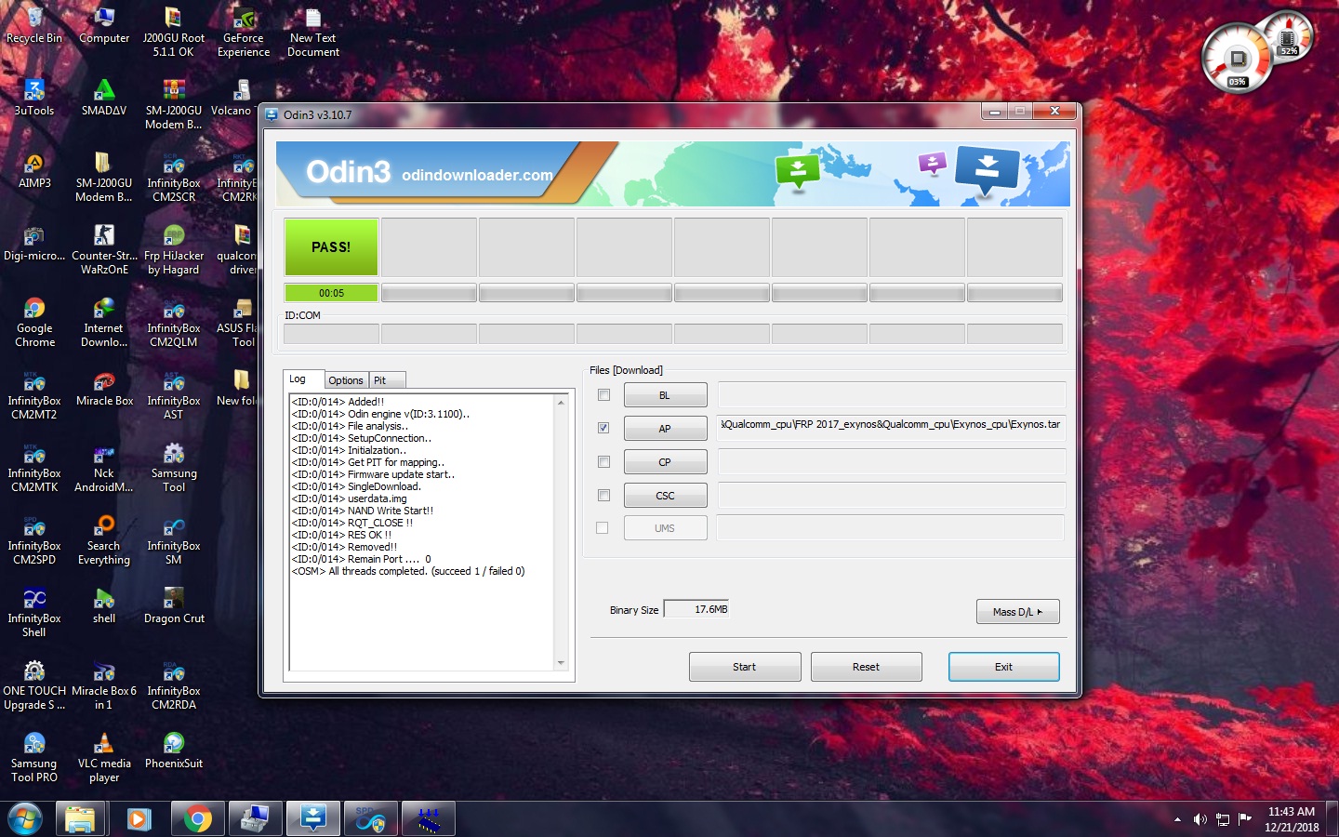Open Chrome from the taskbar

tap(196, 819)
